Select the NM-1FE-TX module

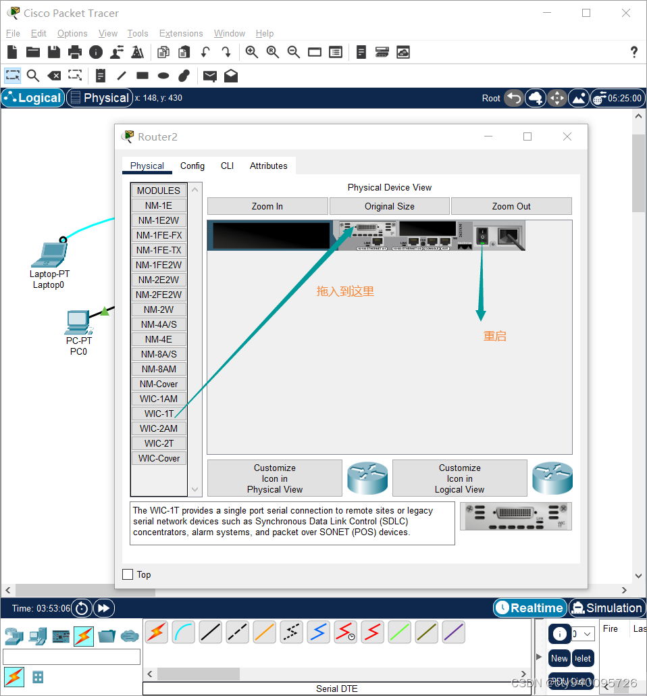coord(159,250)
